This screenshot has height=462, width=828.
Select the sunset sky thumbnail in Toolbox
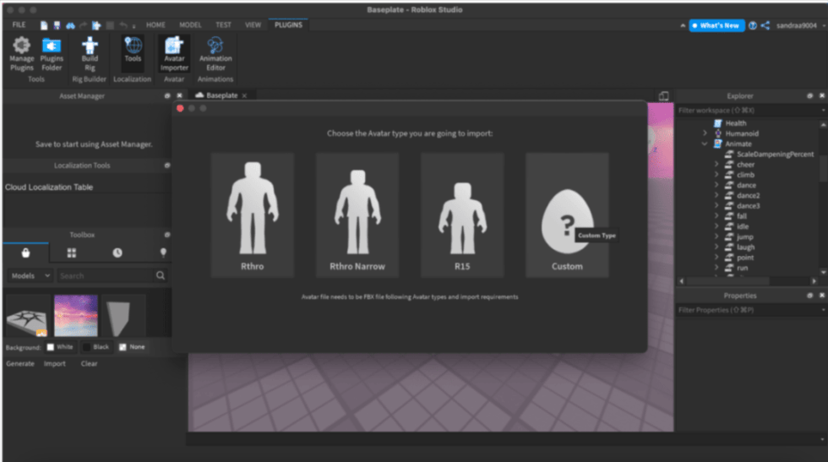76,316
